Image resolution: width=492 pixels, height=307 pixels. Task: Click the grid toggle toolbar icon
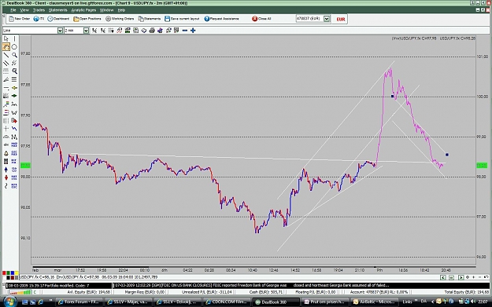pos(111,31)
